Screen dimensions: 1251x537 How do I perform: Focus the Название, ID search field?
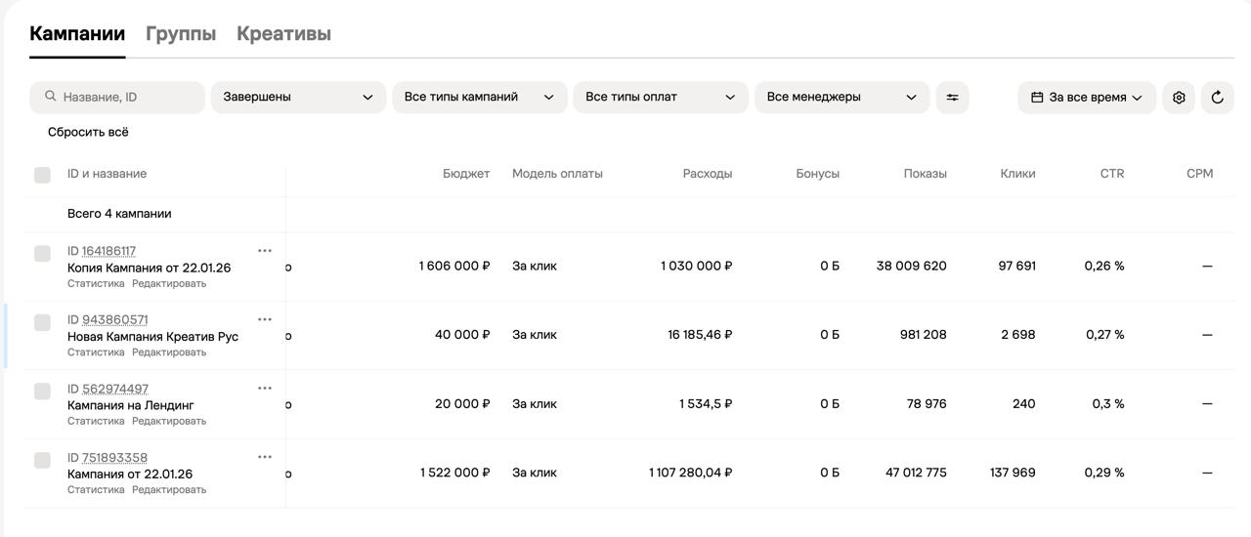point(117,98)
